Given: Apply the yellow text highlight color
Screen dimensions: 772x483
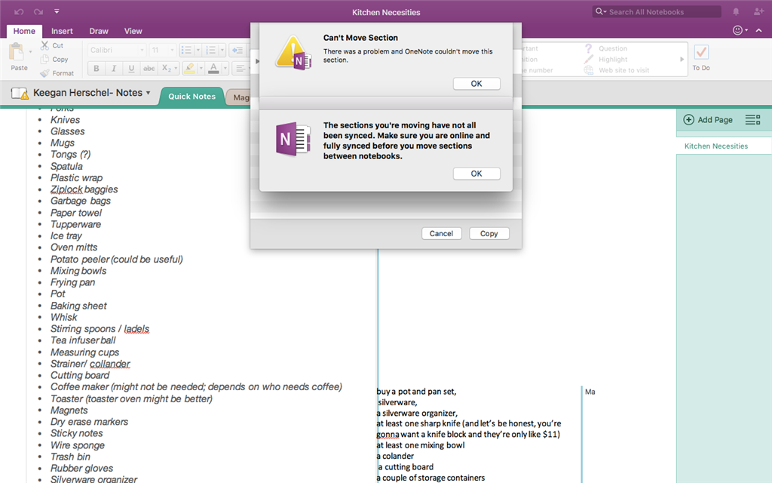Looking at the screenshot, I should tap(189, 69).
